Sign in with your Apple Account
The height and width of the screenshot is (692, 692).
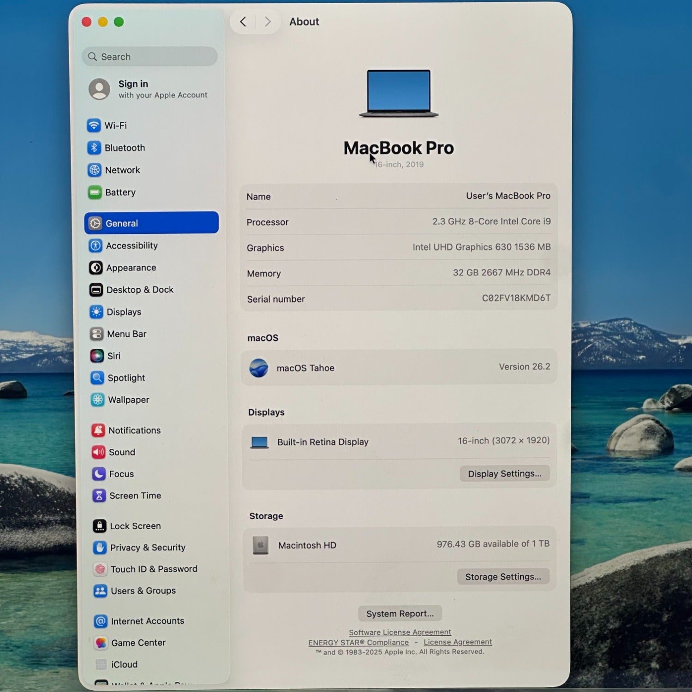pos(148,89)
